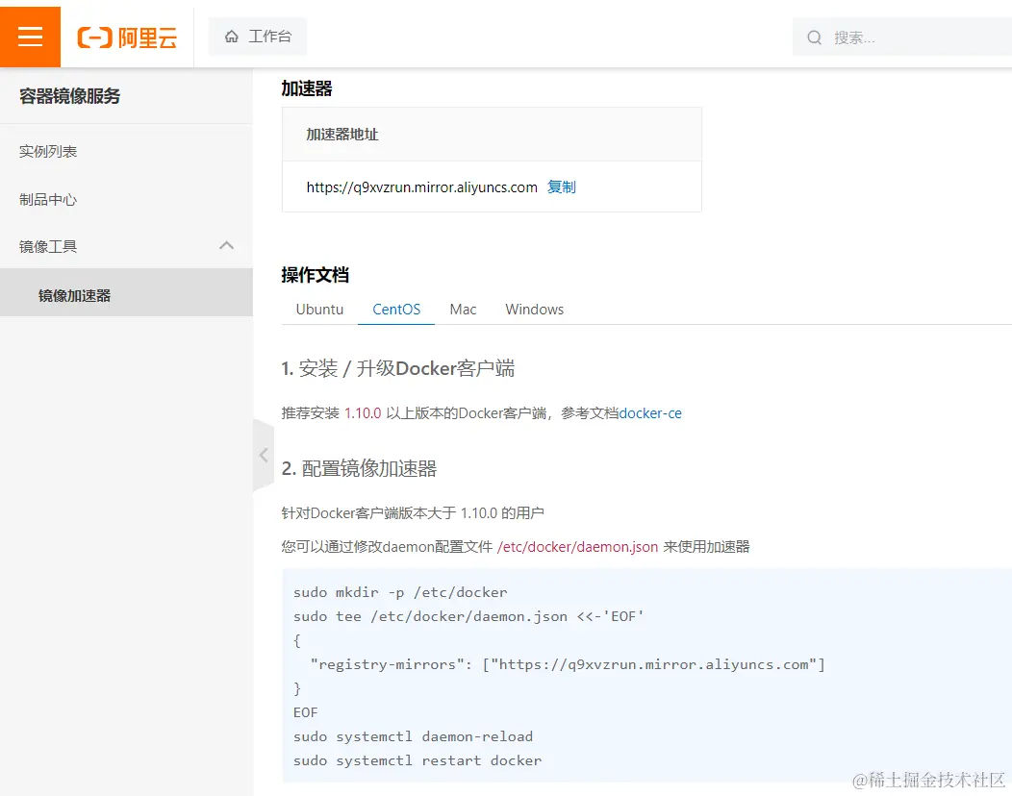1012x796 pixels.
Task: Select 镜像加速器 sidebar item
Action: coord(127,292)
